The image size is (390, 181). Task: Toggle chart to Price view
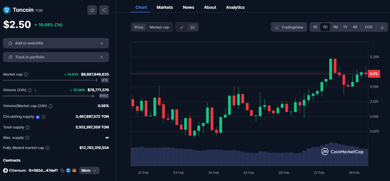(x=139, y=27)
